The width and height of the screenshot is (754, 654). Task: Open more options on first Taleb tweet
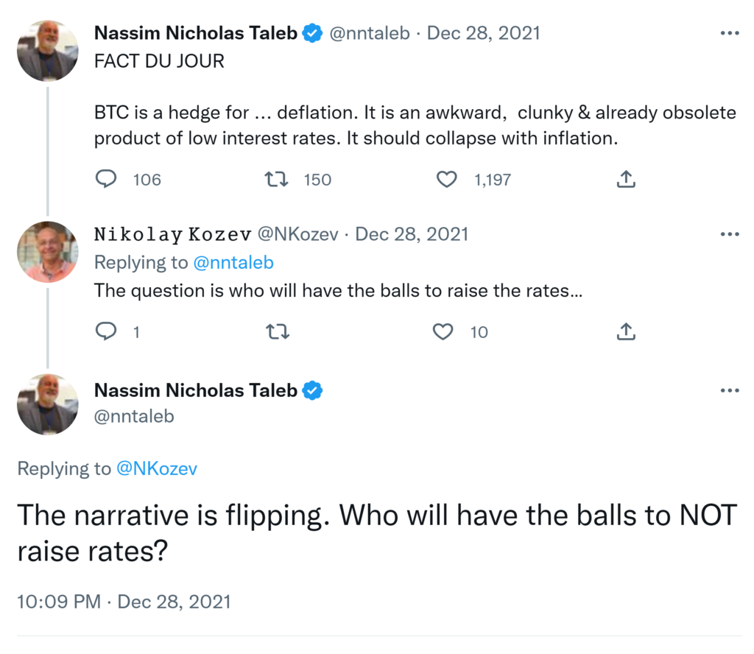[729, 33]
